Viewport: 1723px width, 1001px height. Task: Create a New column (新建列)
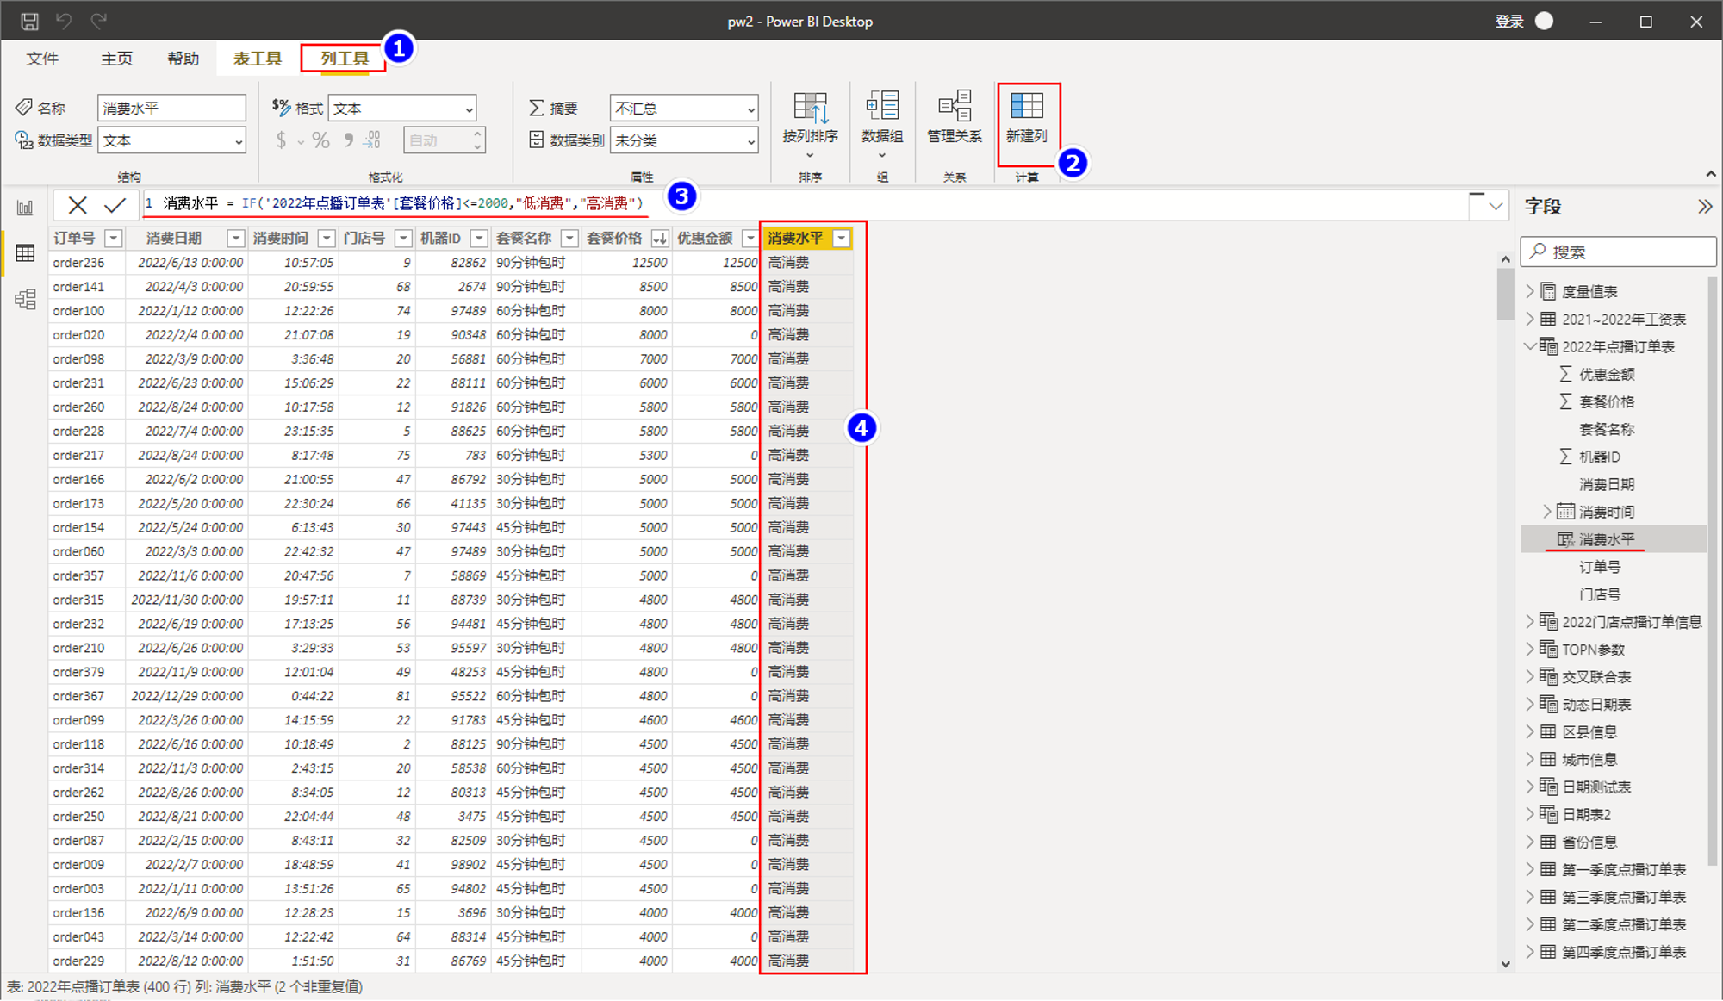tap(1027, 118)
